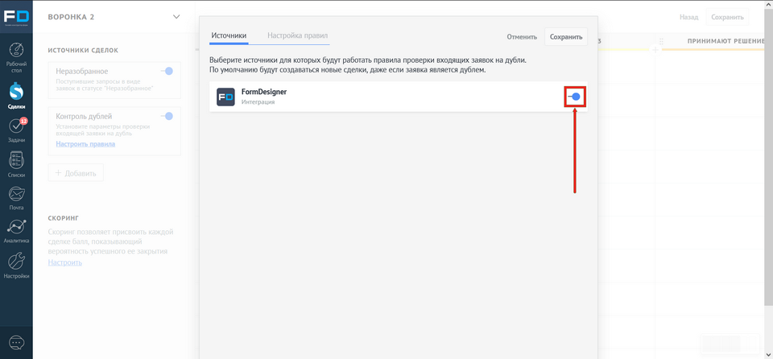
Task: Click the Назад link at top
Action: click(688, 17)
